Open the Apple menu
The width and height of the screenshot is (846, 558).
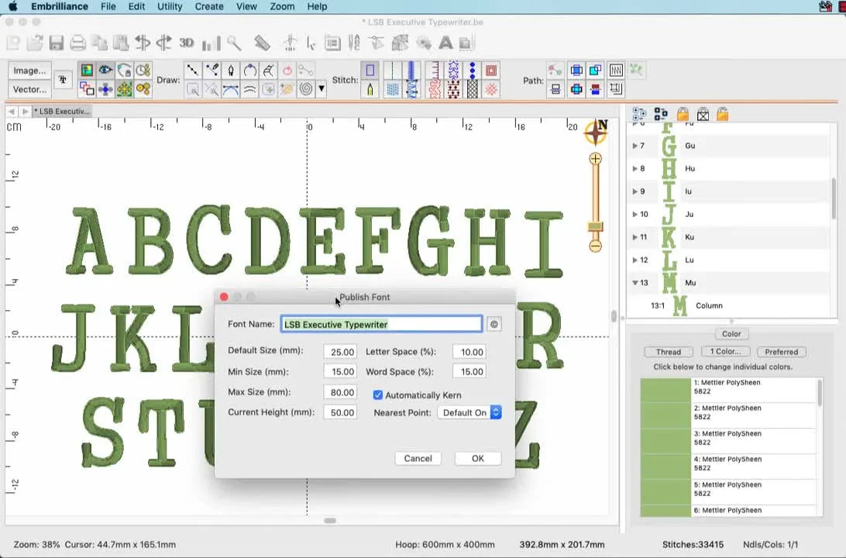click(x=13, y=6)
